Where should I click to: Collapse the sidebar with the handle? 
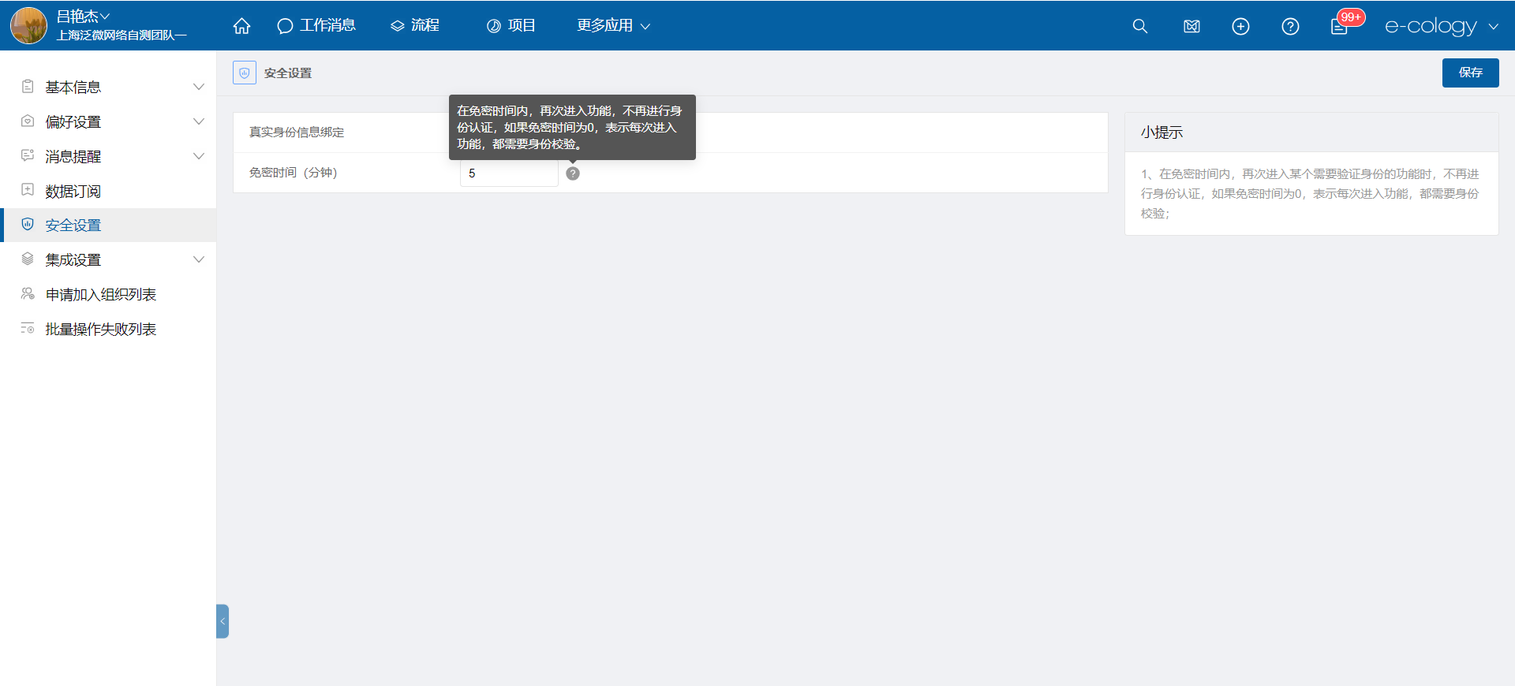click(x=223, y=621)
